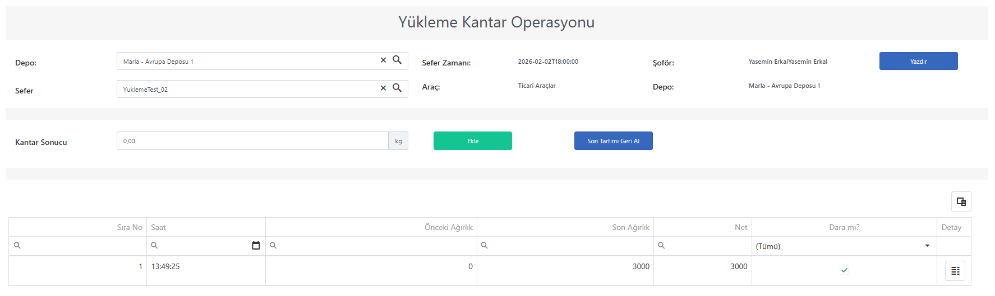995x296 pixels.
Task: Expand the Dara mı (Tümü) filter dropdown
Action: pyautogui.click(x=927, y=246)
